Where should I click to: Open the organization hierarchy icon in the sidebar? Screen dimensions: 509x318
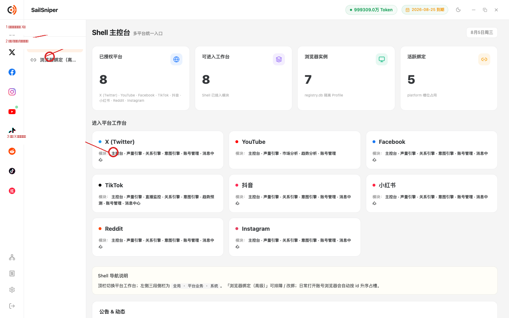point(12,257)
